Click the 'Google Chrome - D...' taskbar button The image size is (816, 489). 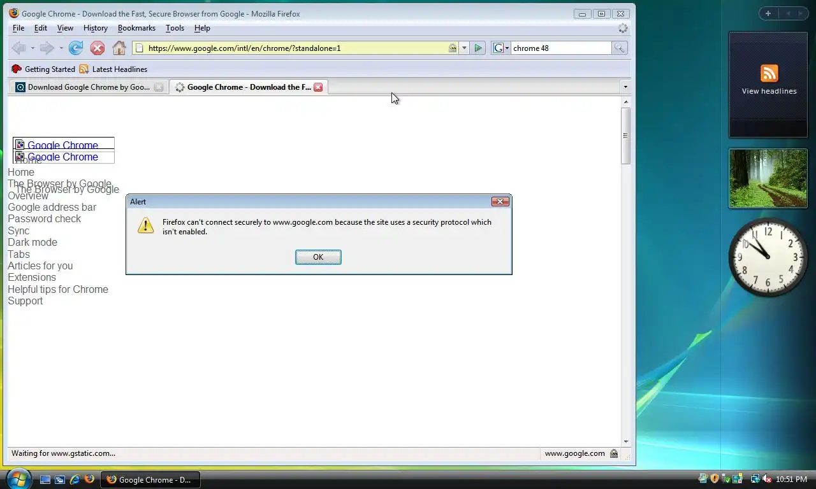[150, 479]
